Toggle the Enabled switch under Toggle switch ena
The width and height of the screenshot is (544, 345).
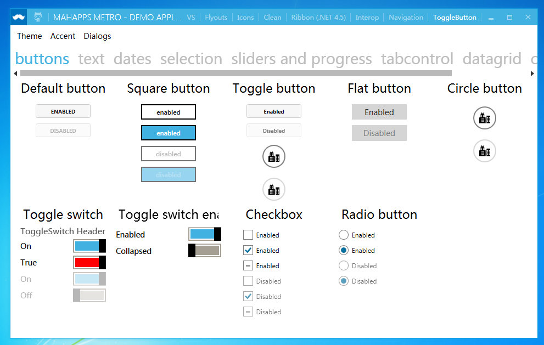pos(205,234)
